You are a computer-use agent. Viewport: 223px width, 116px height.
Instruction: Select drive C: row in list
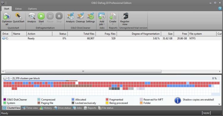pos(111,38)
